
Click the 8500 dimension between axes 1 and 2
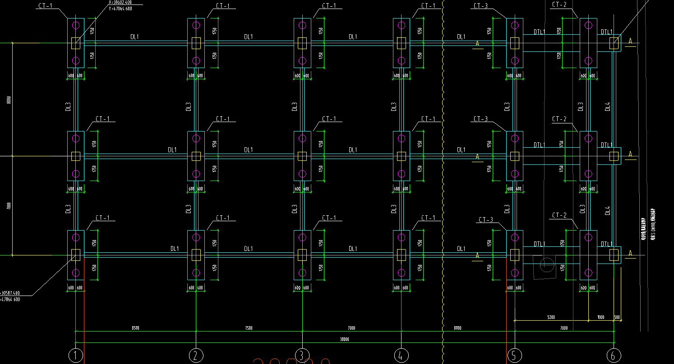coord(135,328)
